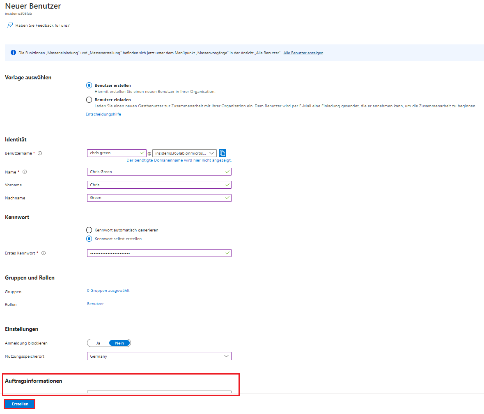The image size is (484, 414).
Task: Click the blue info icon in banner
Action: [x=13, y=53]
